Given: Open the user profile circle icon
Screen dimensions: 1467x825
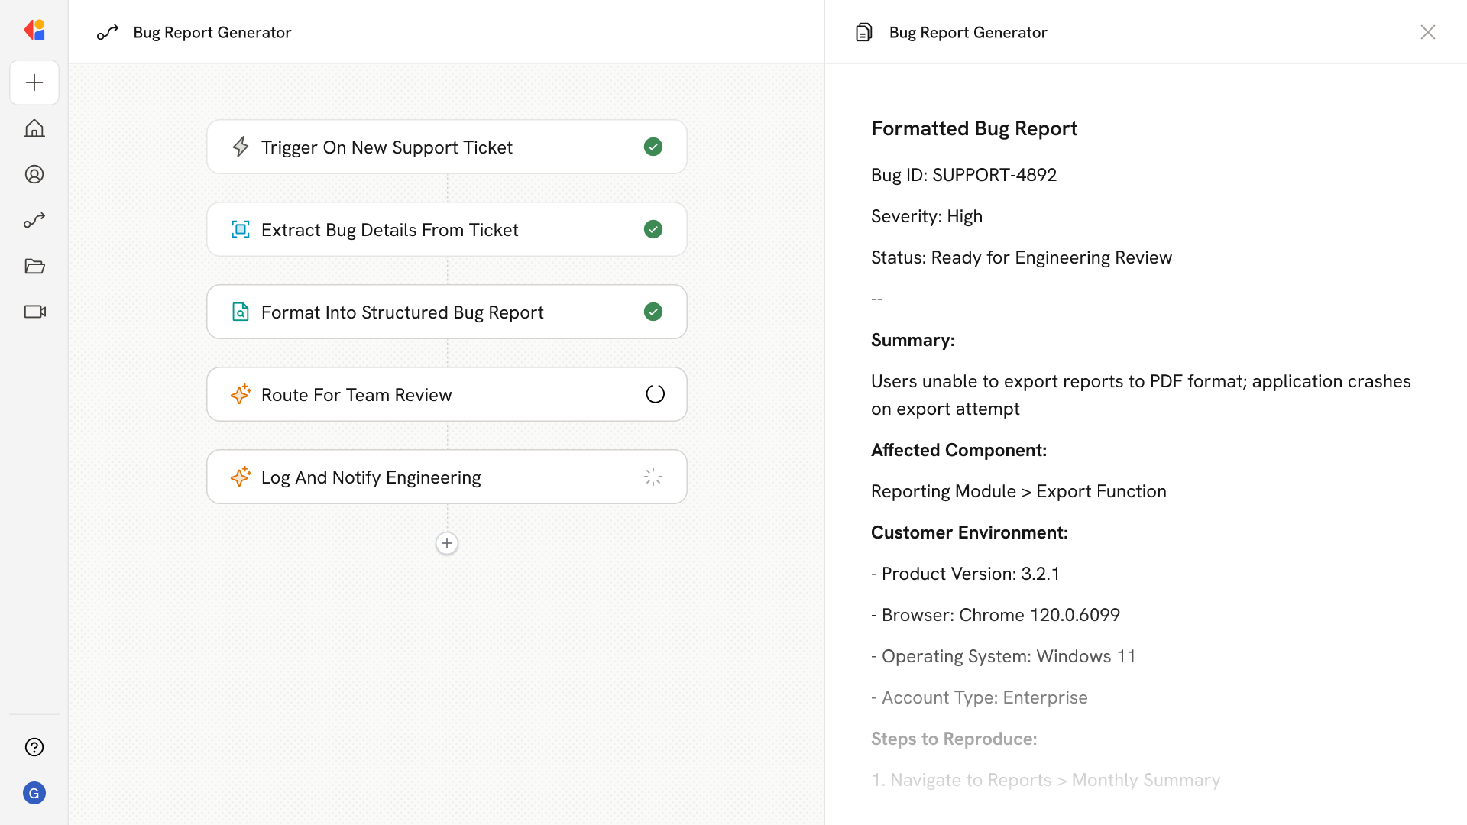Looking at the screenshot, I should click(x=34, y=174).
